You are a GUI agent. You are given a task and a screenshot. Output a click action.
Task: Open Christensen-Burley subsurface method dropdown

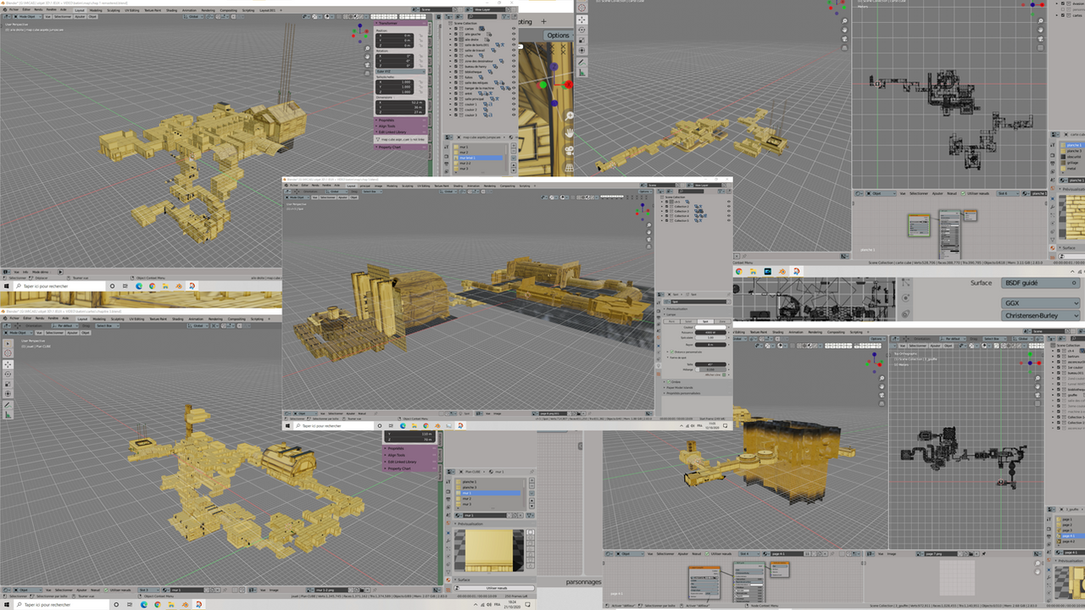[1040, 315]
